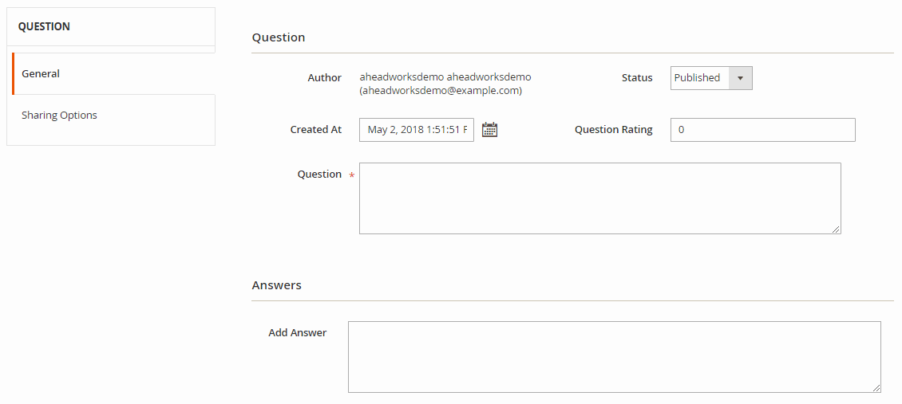Open the Sharing Options tab
The image size is (902, 404).
tap(59, 115)
